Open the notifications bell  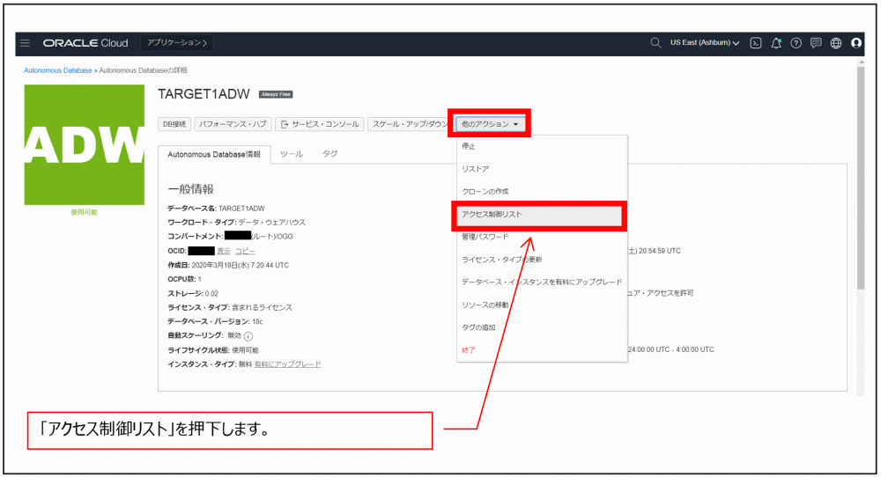pyautogui.click(x=776, y=43)
